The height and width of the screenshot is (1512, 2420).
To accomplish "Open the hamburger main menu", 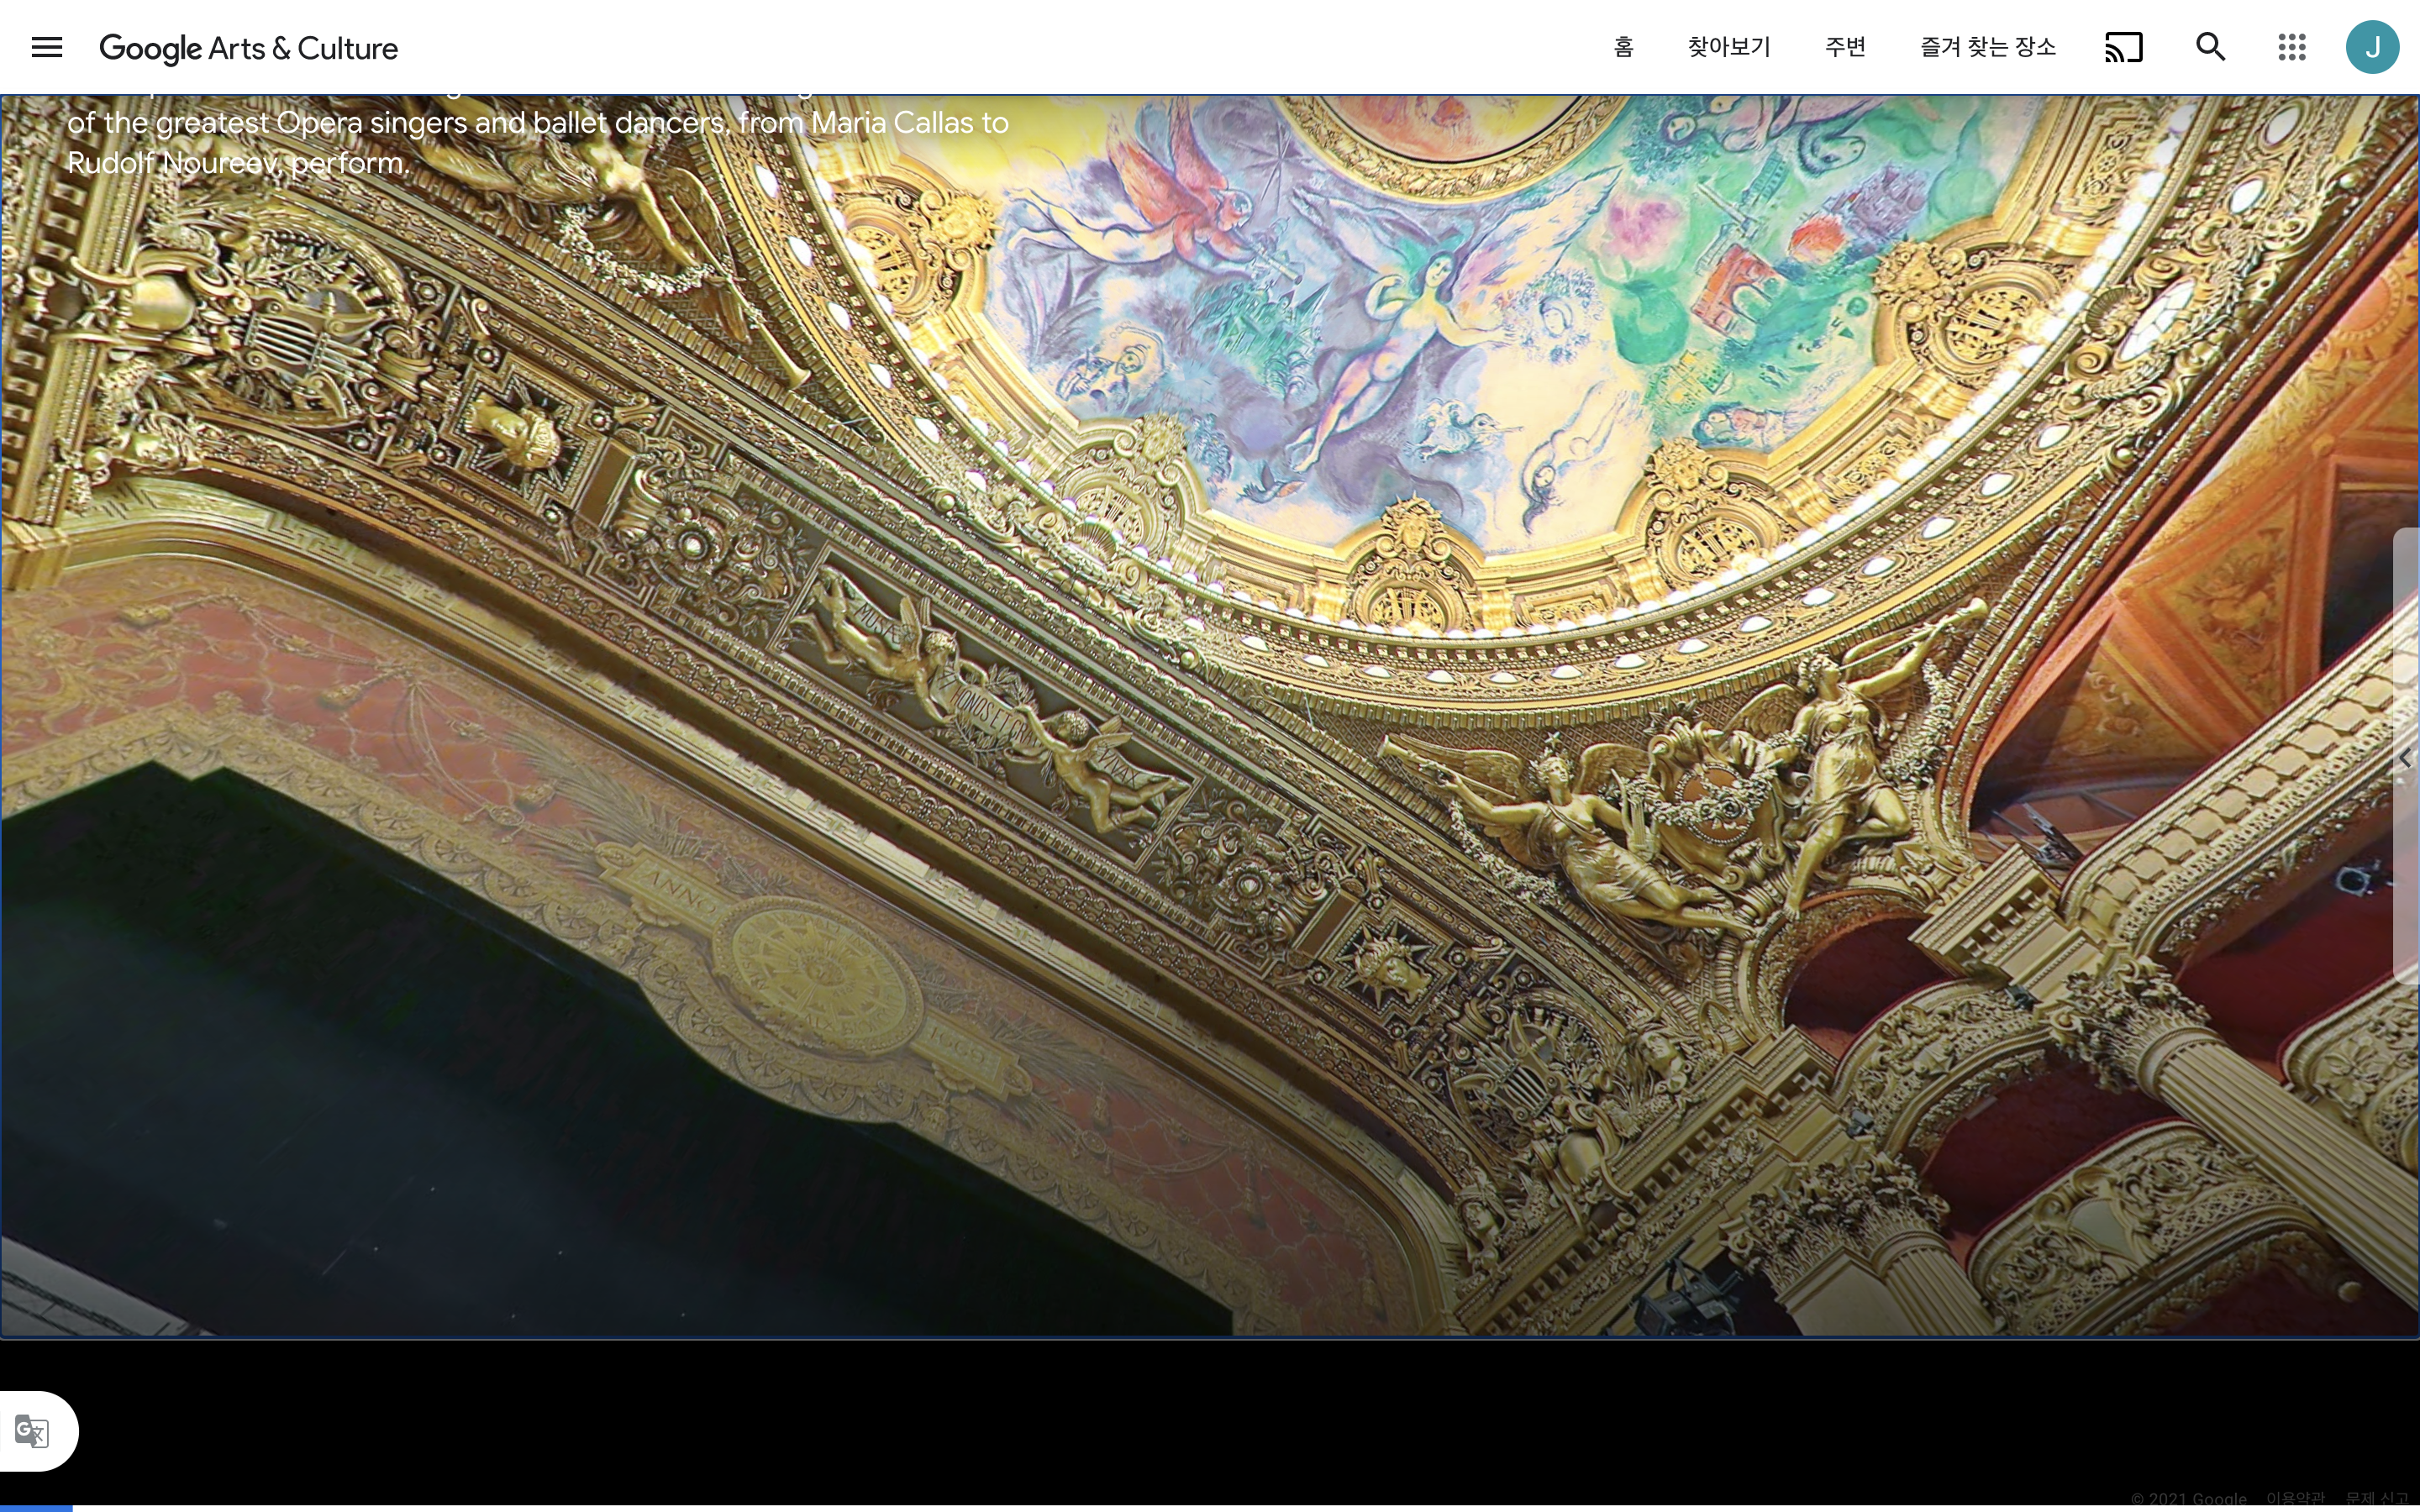I will tap(47, 47).
